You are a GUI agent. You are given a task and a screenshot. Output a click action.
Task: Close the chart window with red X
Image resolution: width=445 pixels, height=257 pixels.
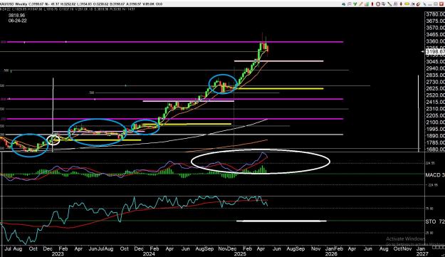pyautogui.click(x=442, y=4)
